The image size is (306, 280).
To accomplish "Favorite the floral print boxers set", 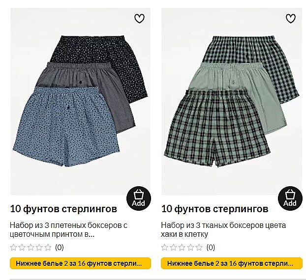I will click(x=139, y=19).
